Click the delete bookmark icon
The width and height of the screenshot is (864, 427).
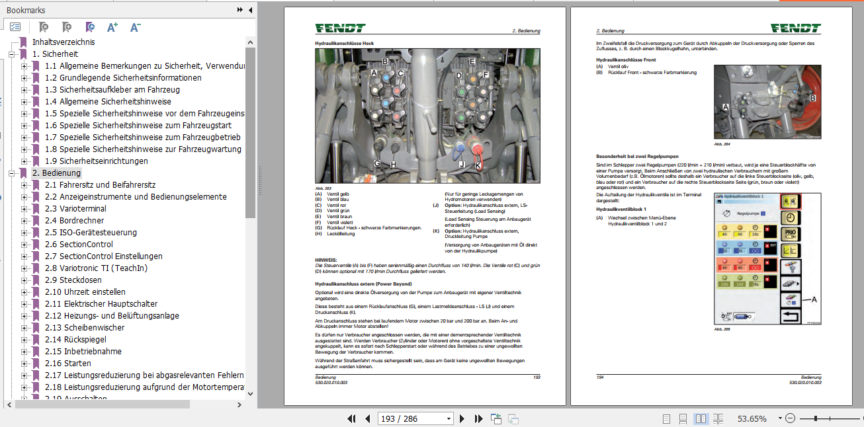(43, 27)
